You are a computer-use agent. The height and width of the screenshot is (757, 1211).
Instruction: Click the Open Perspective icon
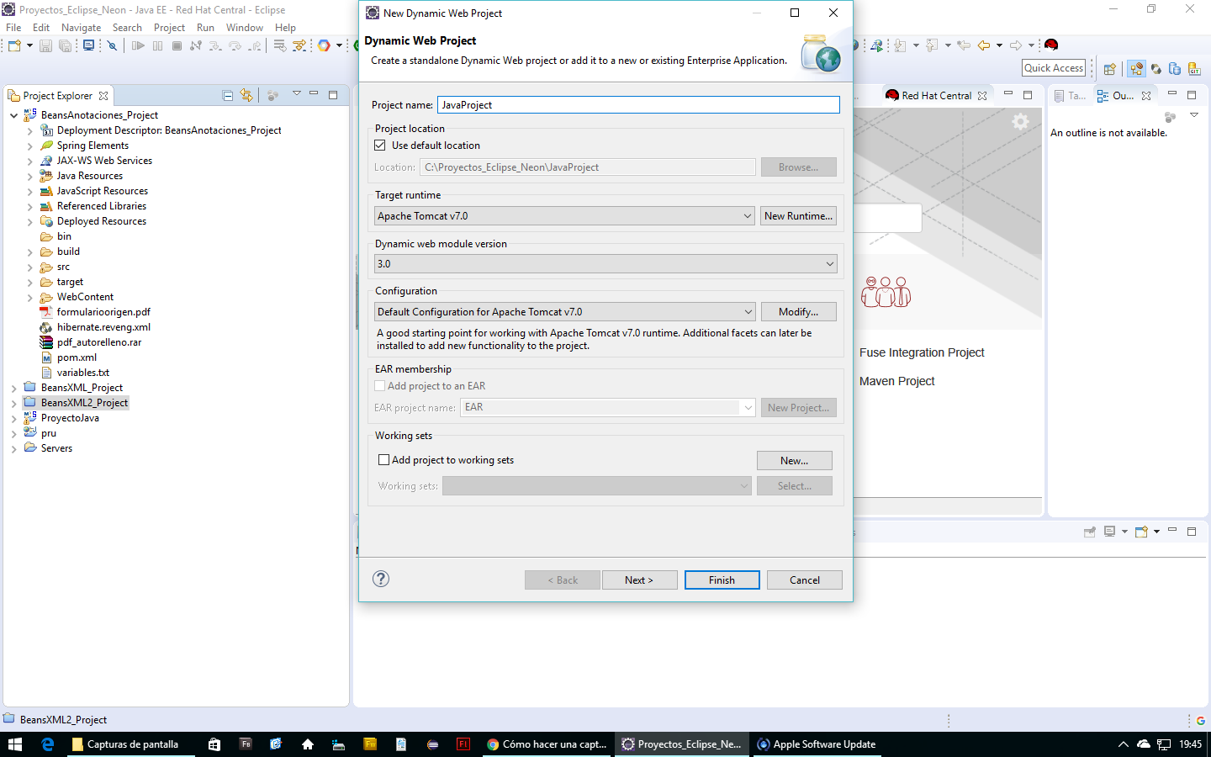[1109, 69]
